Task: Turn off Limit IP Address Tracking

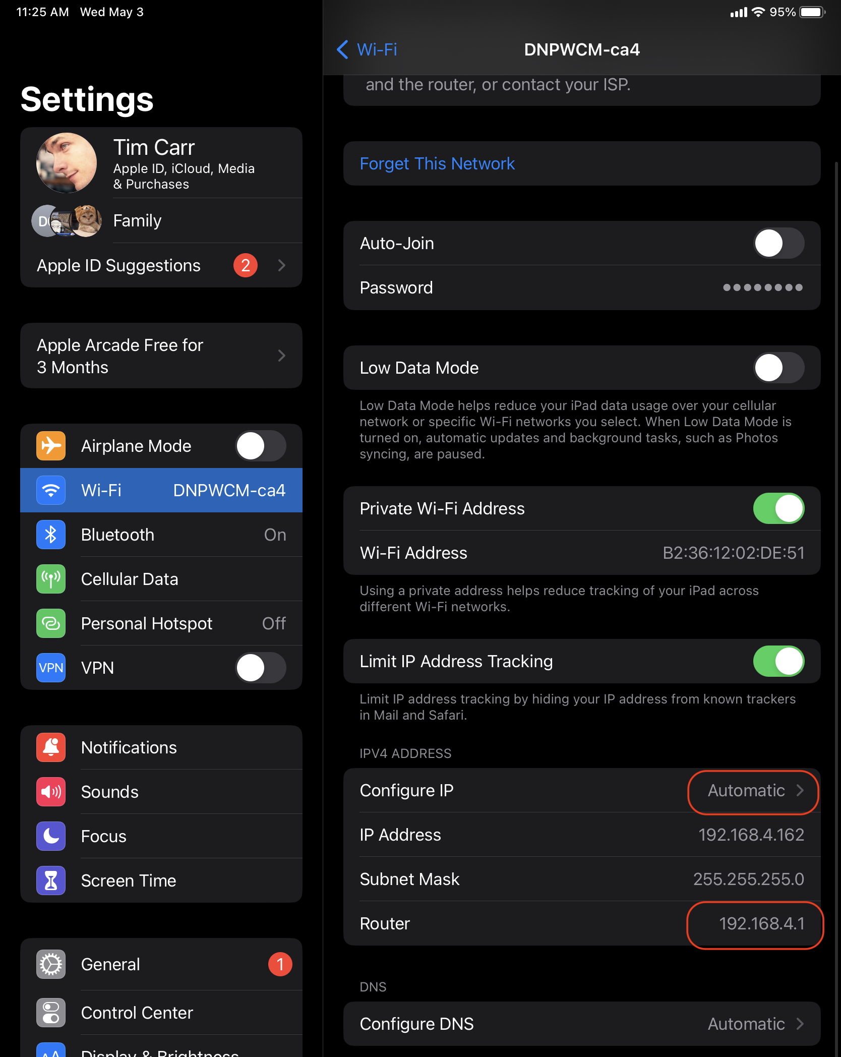Action: tap(778, 661)
